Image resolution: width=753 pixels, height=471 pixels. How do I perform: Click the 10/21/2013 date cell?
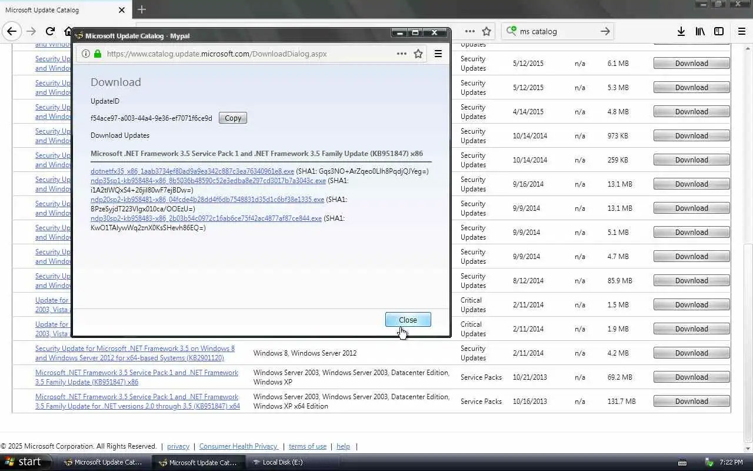(529, 377)
